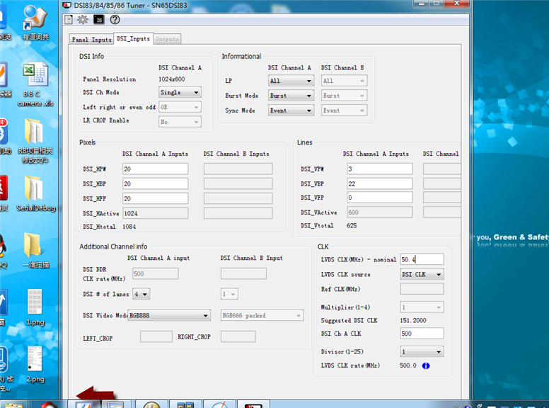Click the Ref CLK(MHz) field
The image size is (549, 408).
coord(422,289)
